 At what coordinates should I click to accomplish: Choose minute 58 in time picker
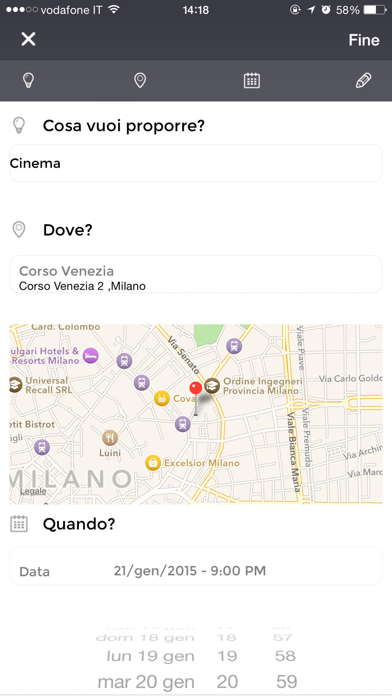pyautogui.click(x=285, y=656)
